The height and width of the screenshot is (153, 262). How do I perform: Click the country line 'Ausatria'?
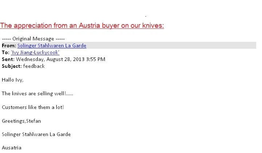(12, 148)
